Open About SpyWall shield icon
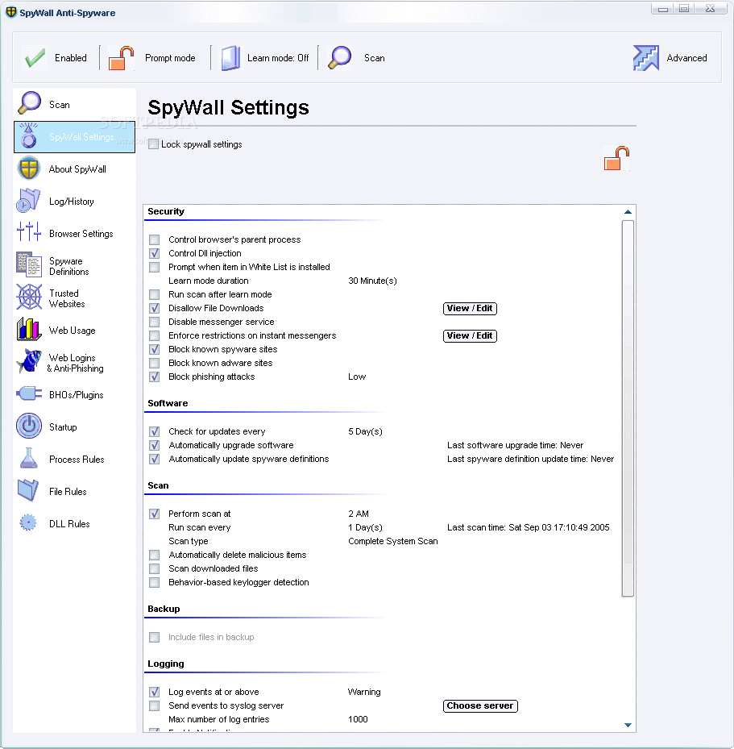The width and height of the screenshot is (734, 749). tap(29, 169)
